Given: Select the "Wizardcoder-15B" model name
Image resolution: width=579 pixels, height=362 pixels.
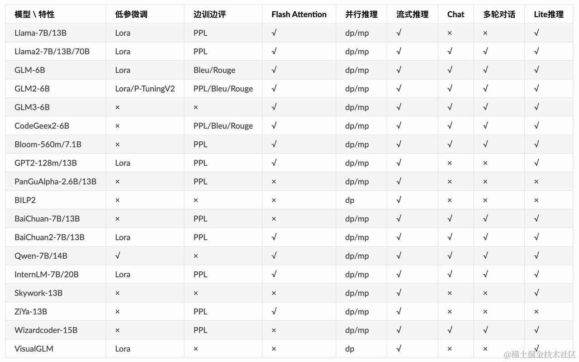Looking at the screenshot, I should tap(46, 330).
